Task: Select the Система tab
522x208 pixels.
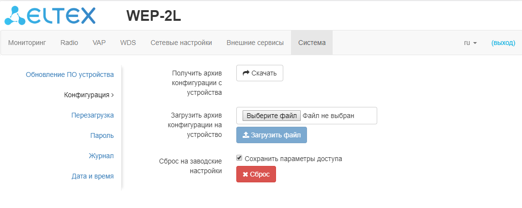Action: coord(312,43)
